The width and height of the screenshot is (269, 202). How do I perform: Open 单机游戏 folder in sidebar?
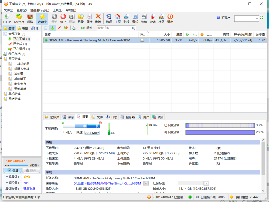click(x=14, y=94)
